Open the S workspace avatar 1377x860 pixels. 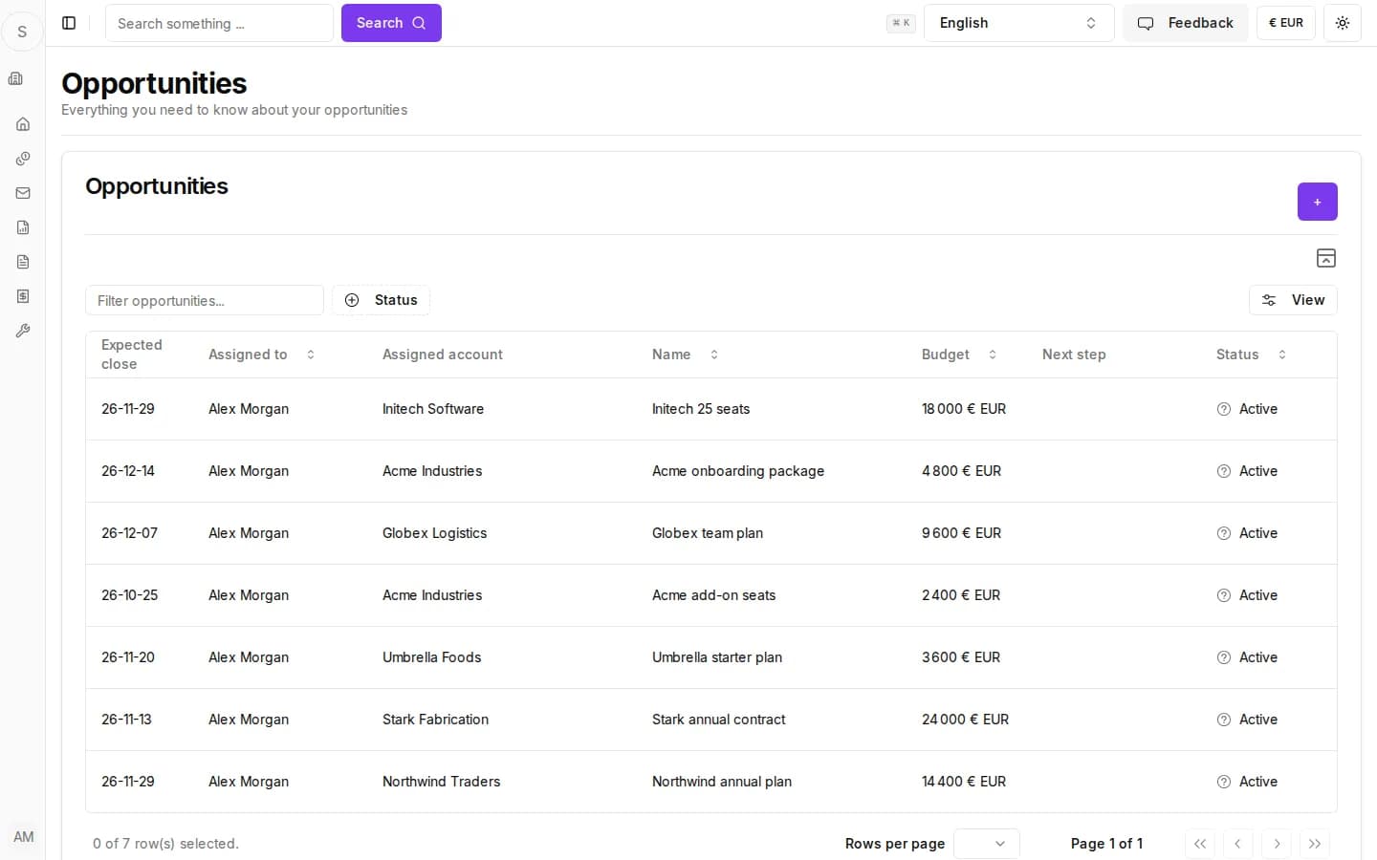pyautogui.click(x=22, y=32)
